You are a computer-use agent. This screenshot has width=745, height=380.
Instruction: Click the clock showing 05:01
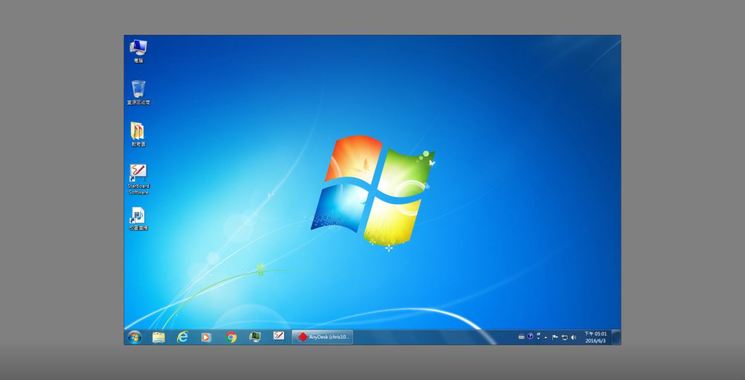click(595, 338)
